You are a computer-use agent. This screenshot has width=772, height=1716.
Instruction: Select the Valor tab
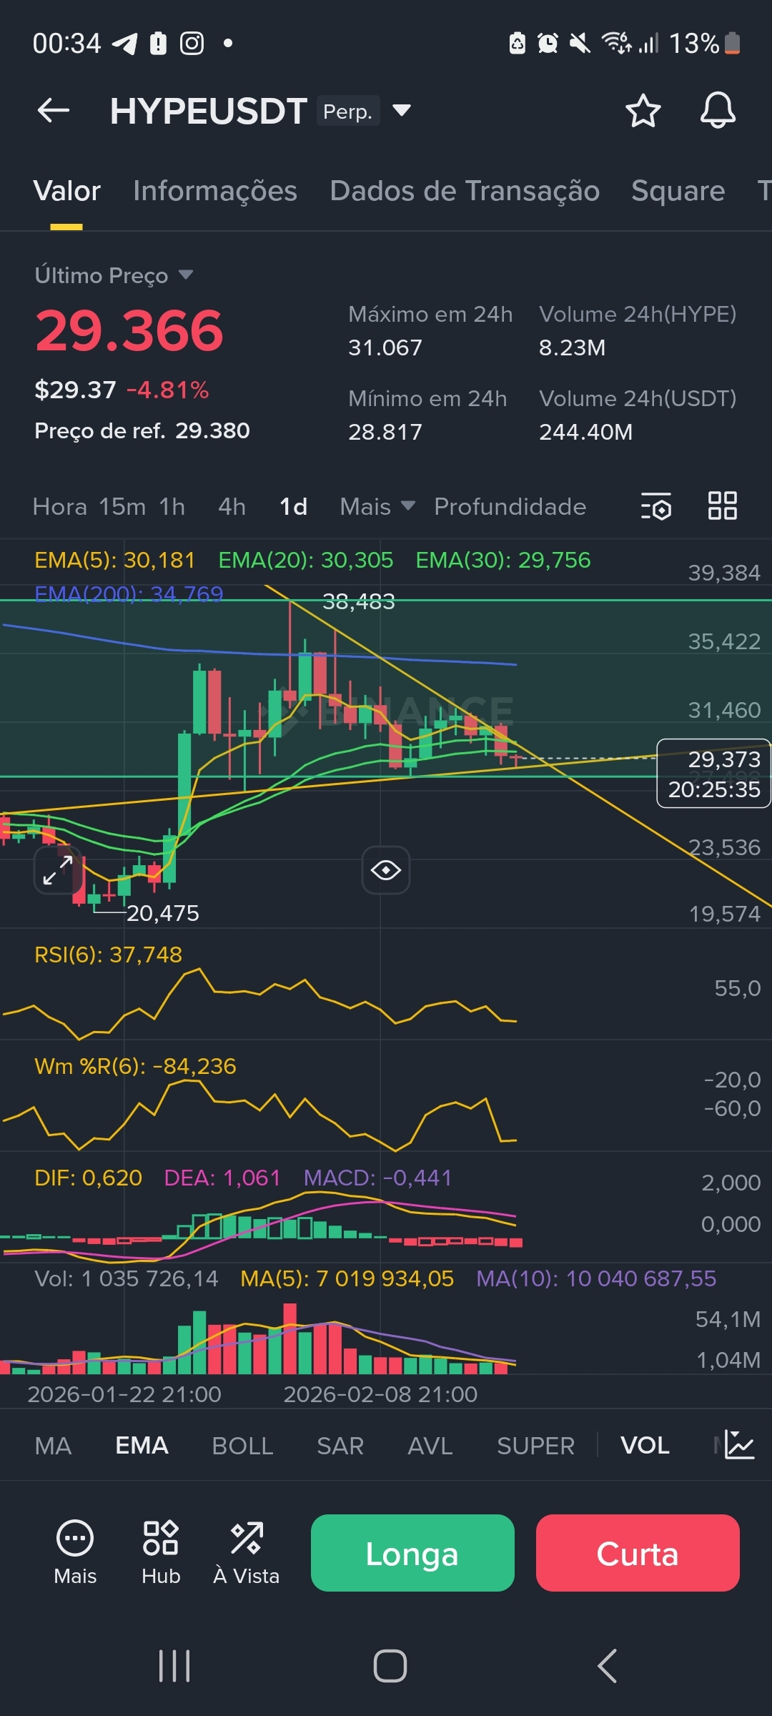[x=67, y=192]
